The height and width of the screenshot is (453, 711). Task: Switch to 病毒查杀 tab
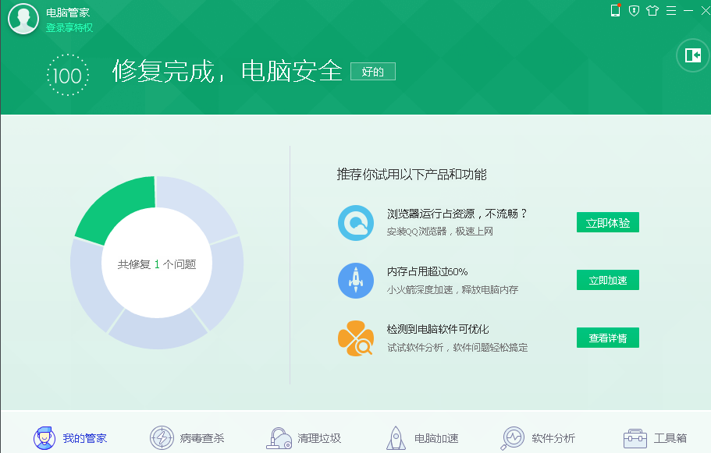click(x=187, y=438)
